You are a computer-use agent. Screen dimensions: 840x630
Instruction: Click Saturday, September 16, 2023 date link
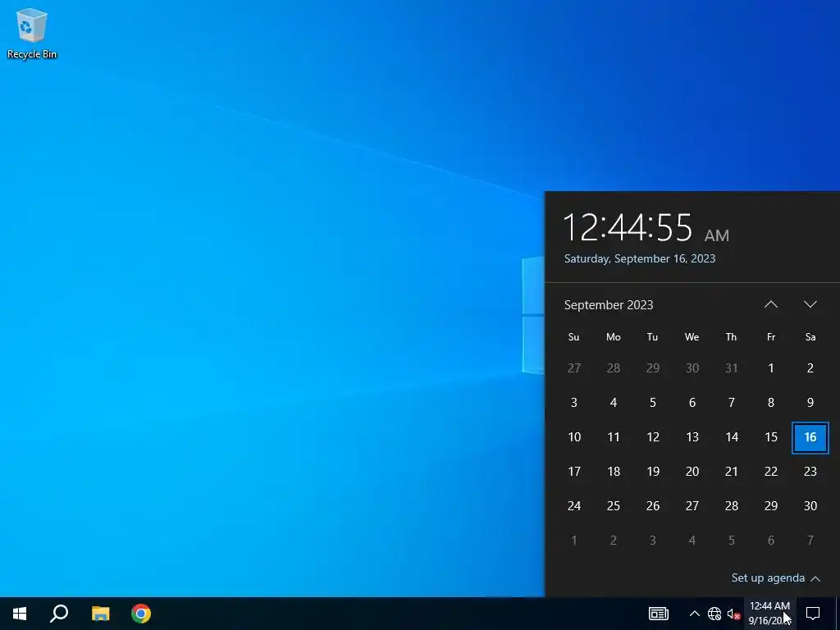(640, 258)
